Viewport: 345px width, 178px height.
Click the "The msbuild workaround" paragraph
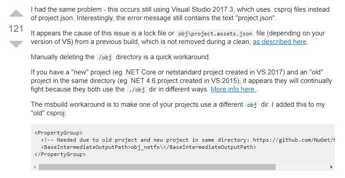tap(178, 109)
